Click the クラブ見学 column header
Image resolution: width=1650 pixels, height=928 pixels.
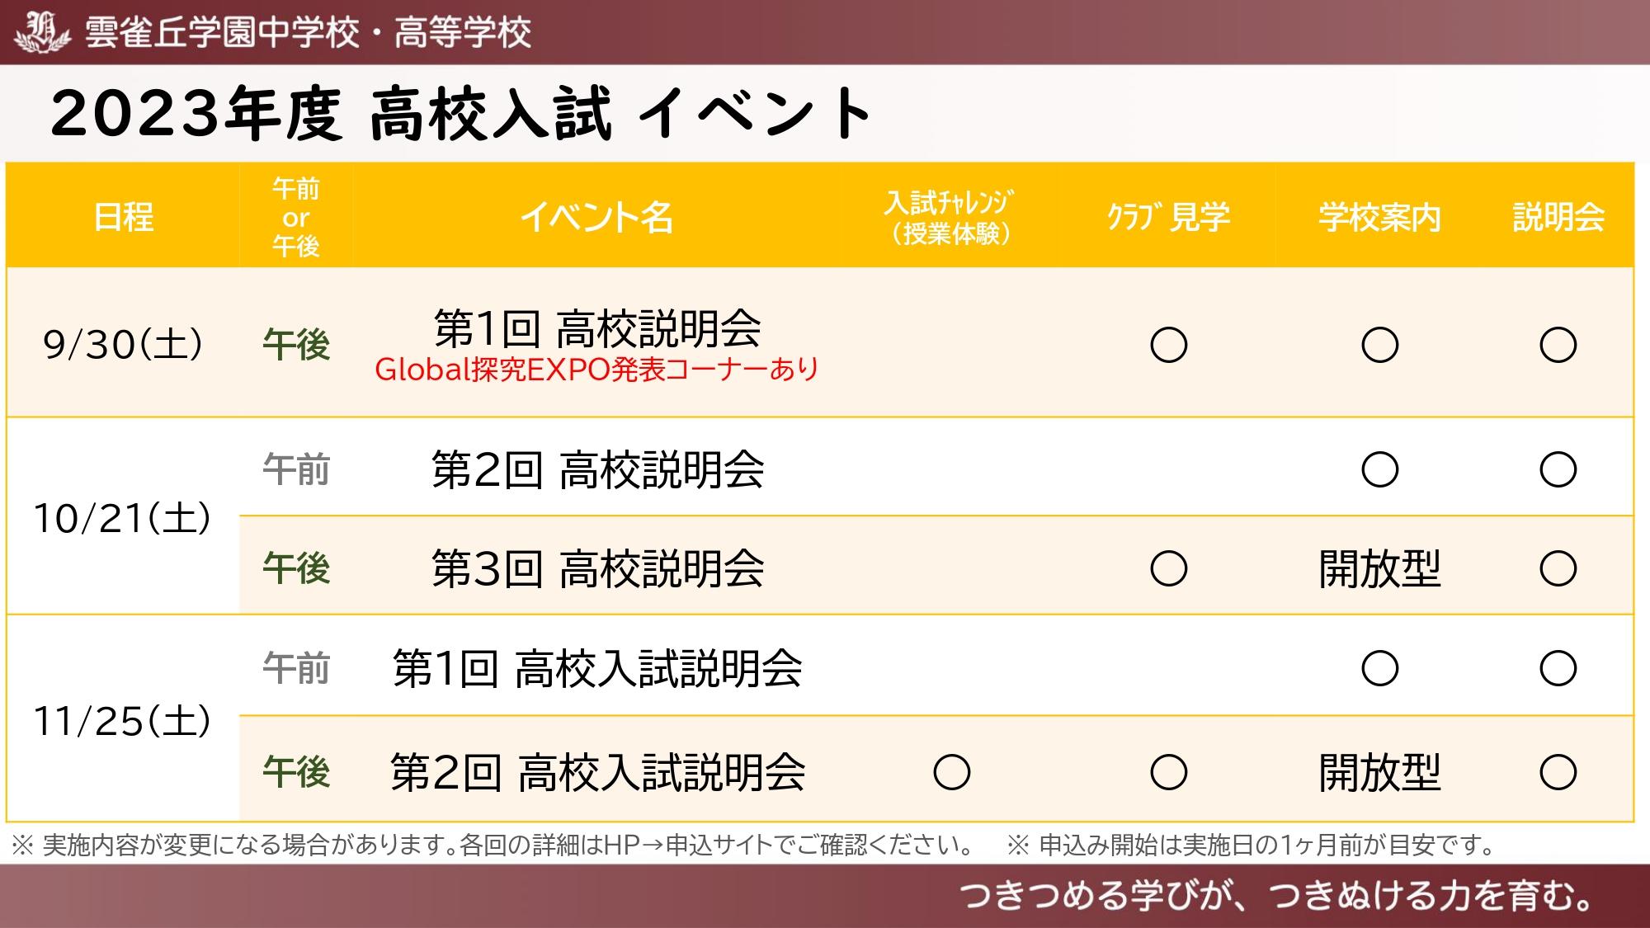(1168, 217)
